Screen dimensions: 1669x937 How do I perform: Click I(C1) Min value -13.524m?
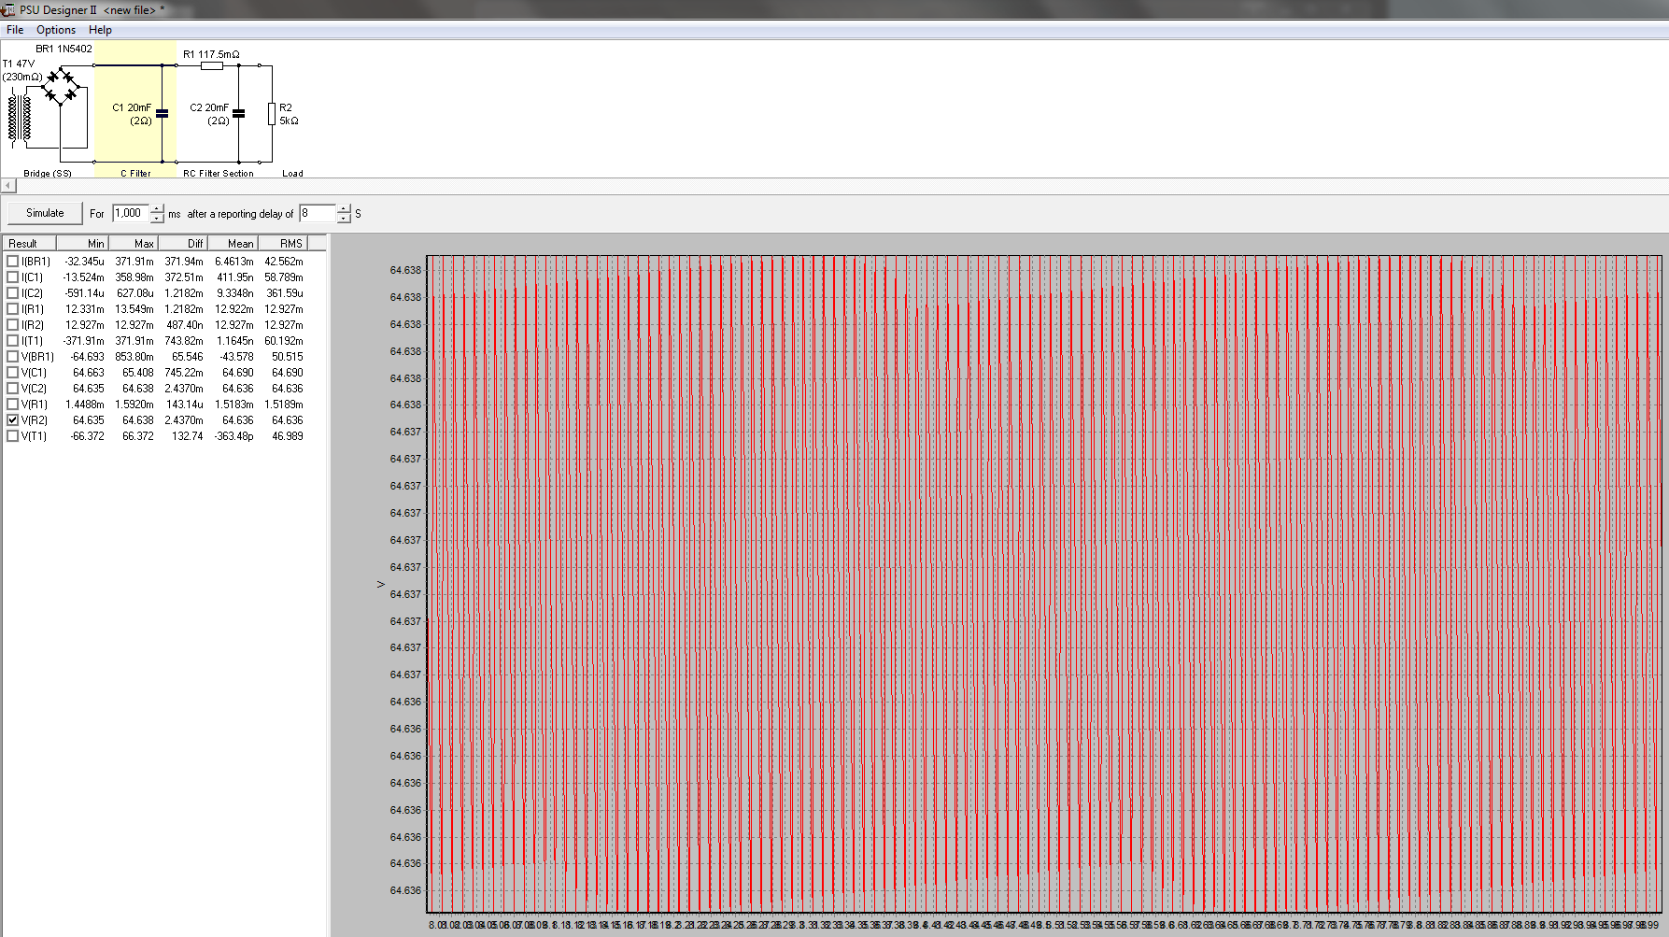[83, 277]
